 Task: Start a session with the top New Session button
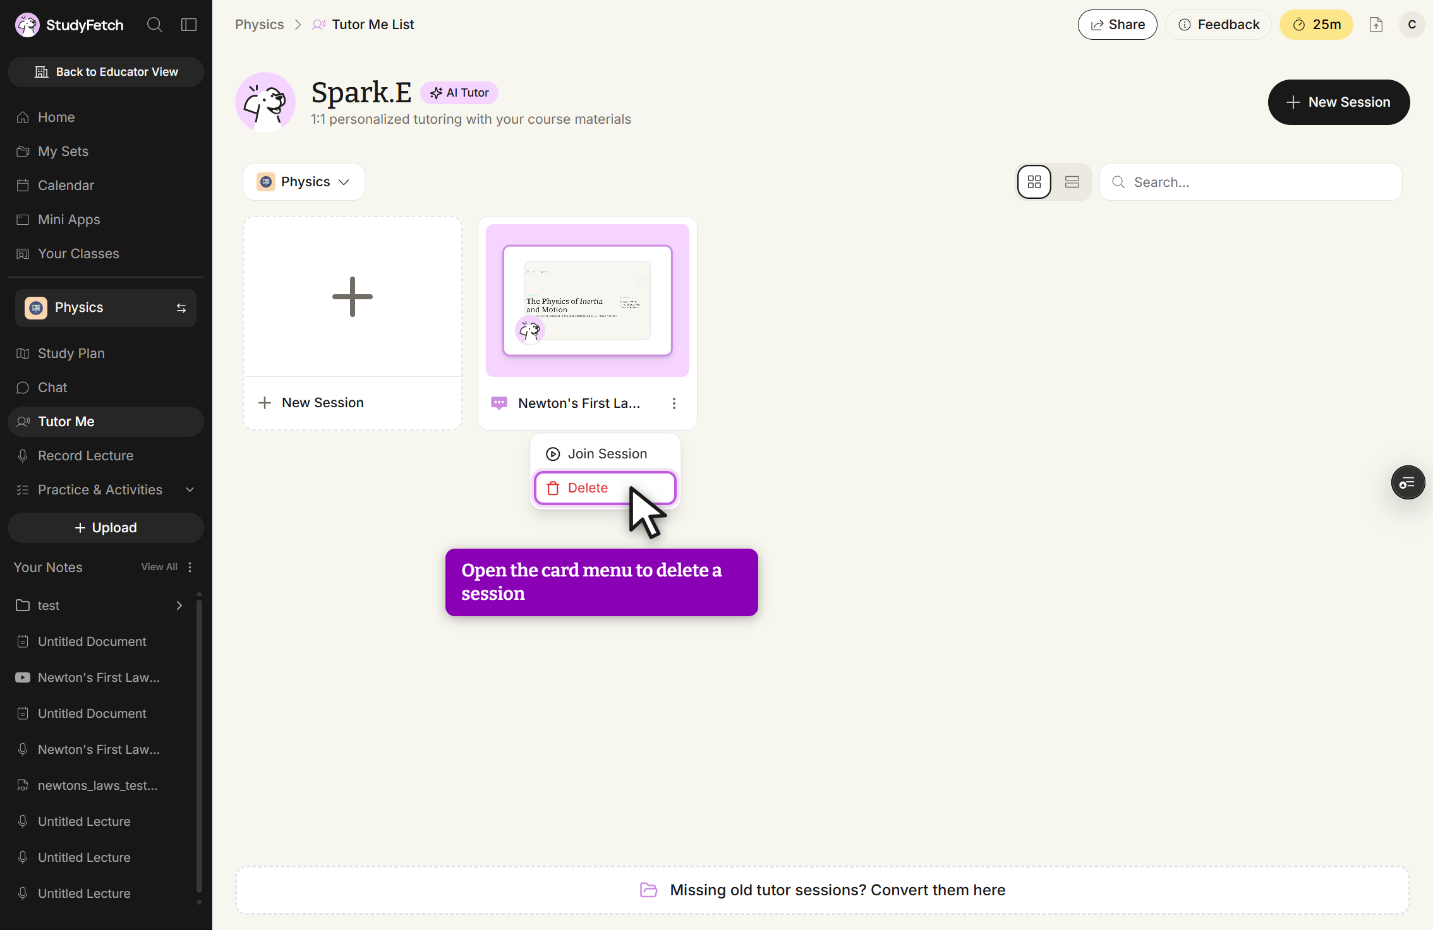(x=1338, y=102)
